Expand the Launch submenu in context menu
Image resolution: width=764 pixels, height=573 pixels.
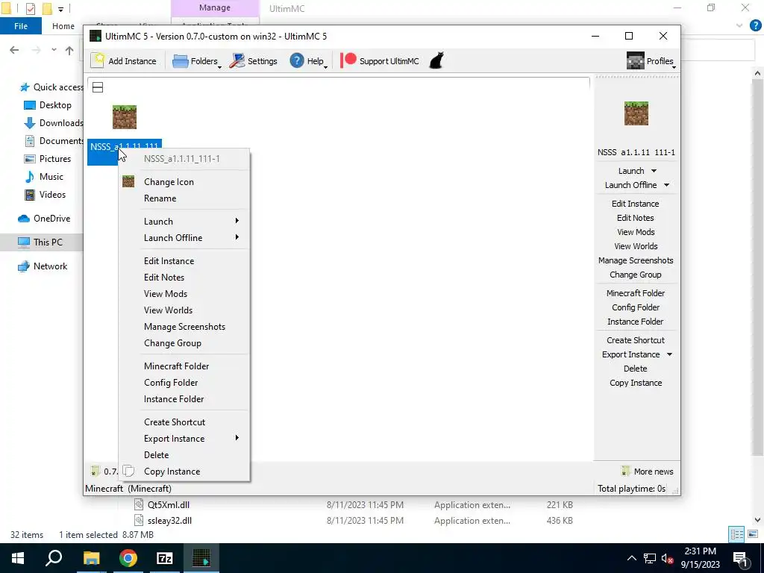click(184, 221)
